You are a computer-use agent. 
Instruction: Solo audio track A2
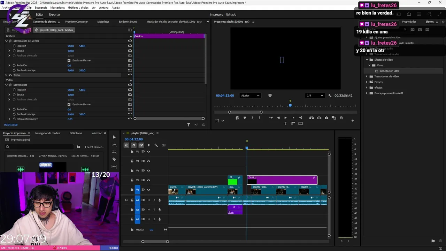[154, 210]
